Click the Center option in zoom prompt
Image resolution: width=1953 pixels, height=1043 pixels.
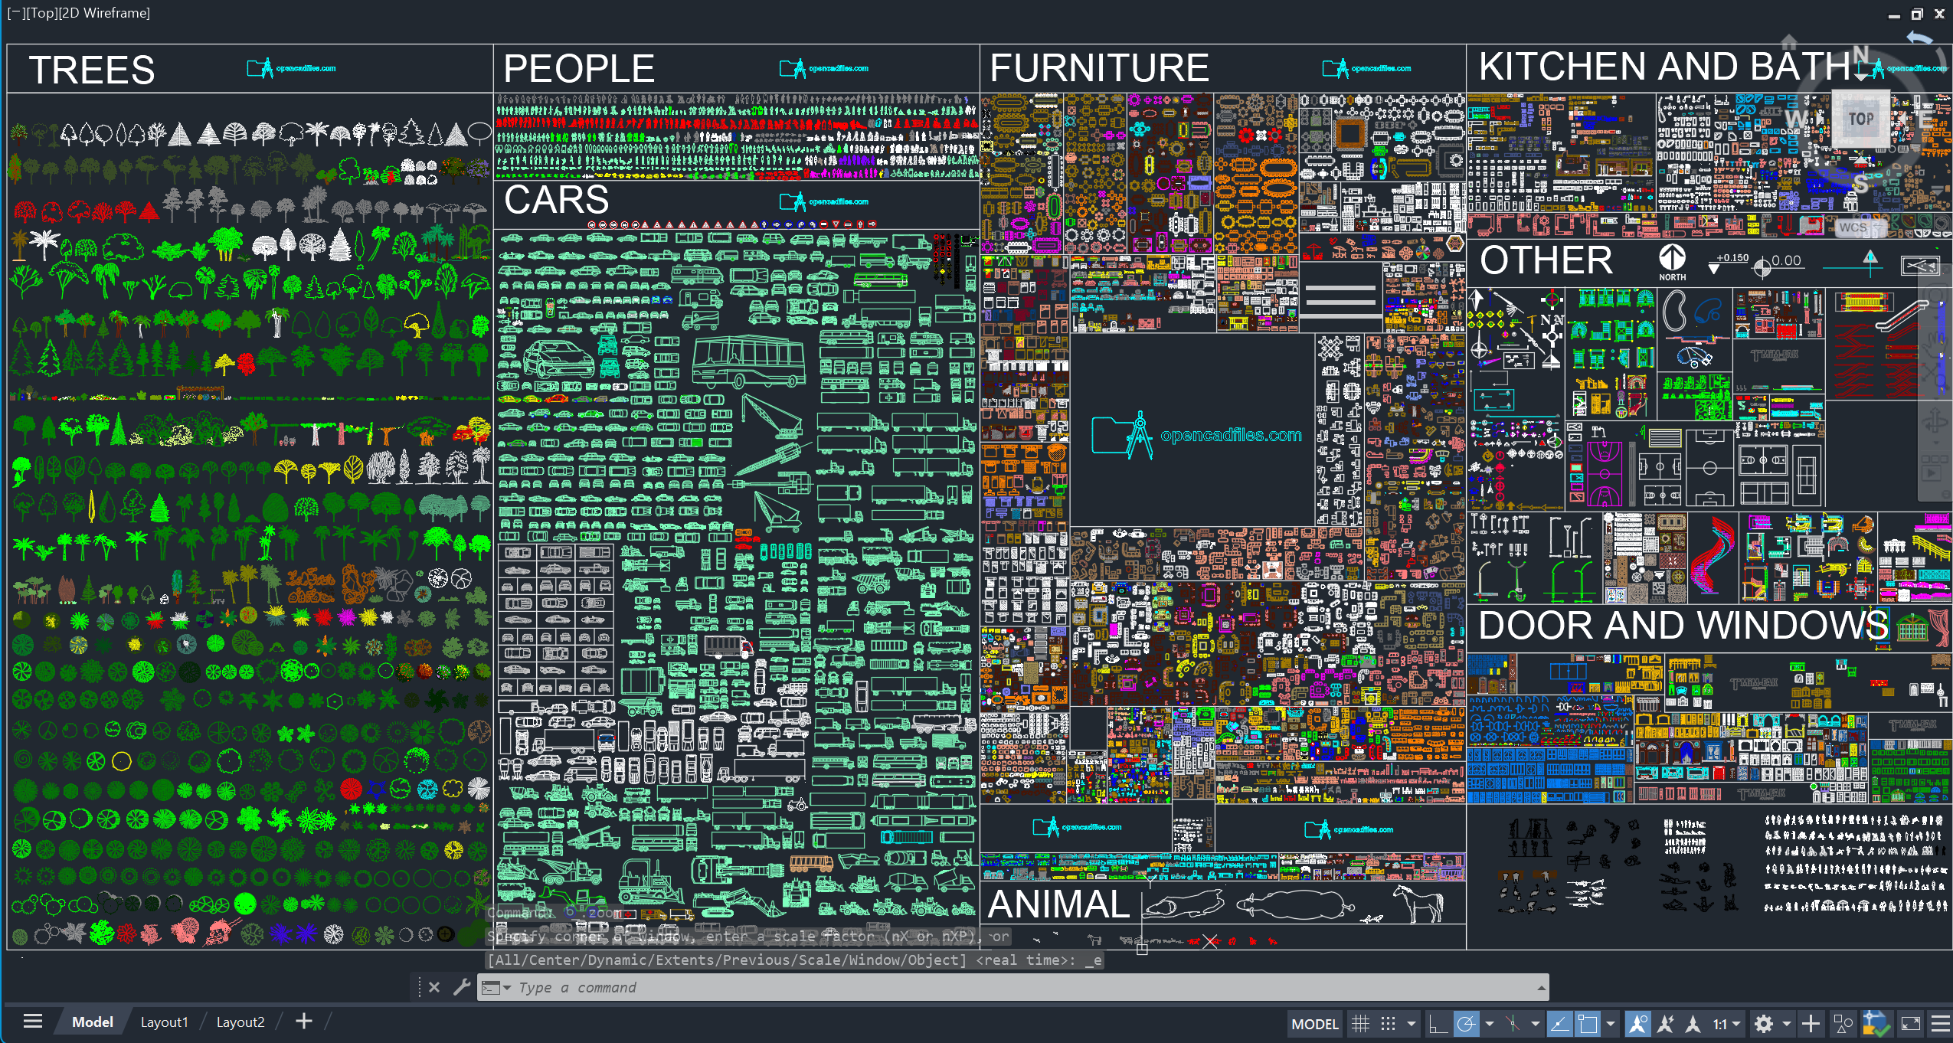pyautogui.click(x=553, y=960)
